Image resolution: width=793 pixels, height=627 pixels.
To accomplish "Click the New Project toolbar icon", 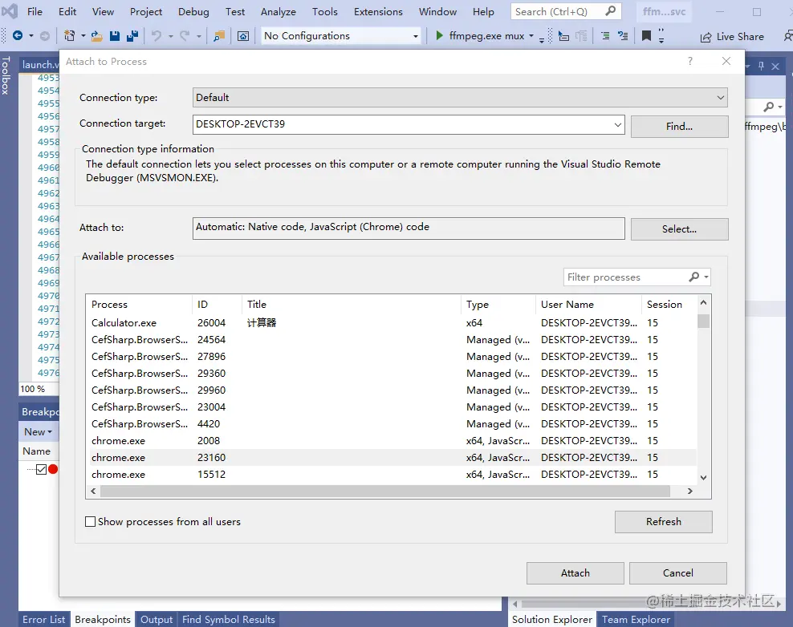I will (69, 35).
